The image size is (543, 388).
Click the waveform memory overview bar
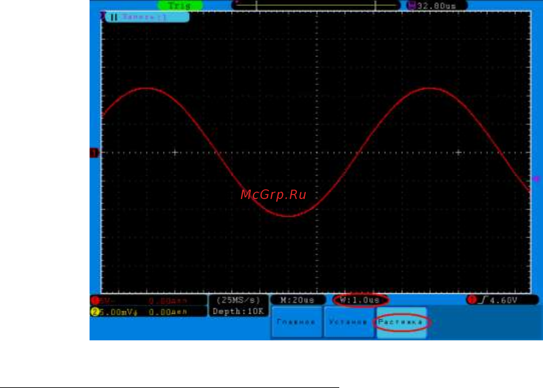click(x=316, y=5)
